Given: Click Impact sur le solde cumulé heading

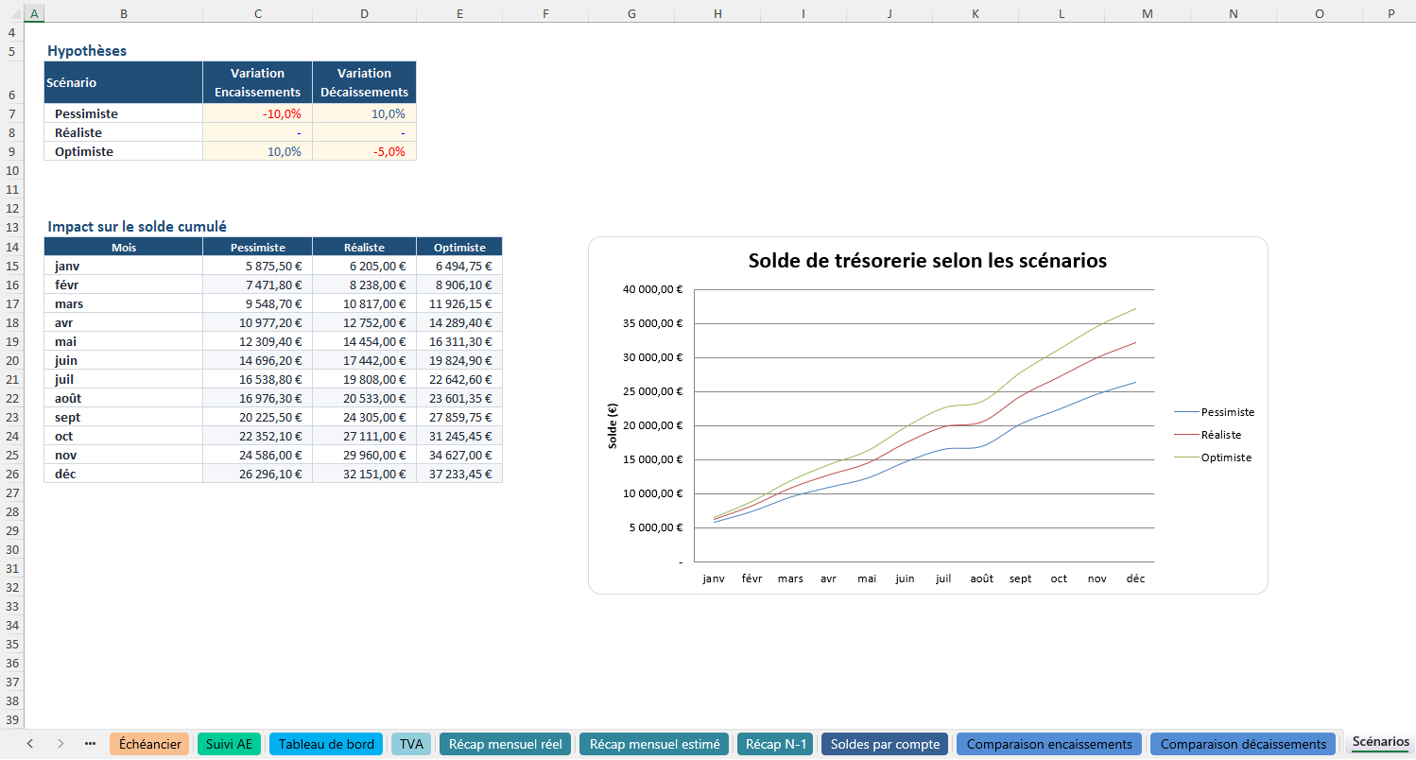Looking at the screenshot, I should [x=137, y=227].
